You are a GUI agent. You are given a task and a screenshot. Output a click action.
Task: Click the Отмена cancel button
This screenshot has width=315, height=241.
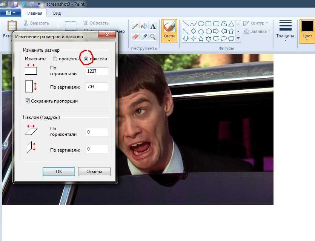94,172
